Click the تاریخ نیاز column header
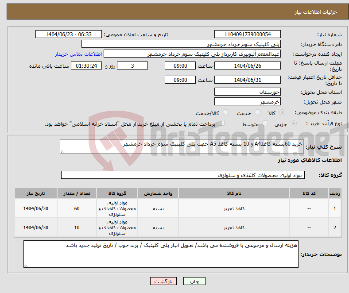Image resolution: width=349 pixels, height=293 pixels. click(x=36, y=193)
